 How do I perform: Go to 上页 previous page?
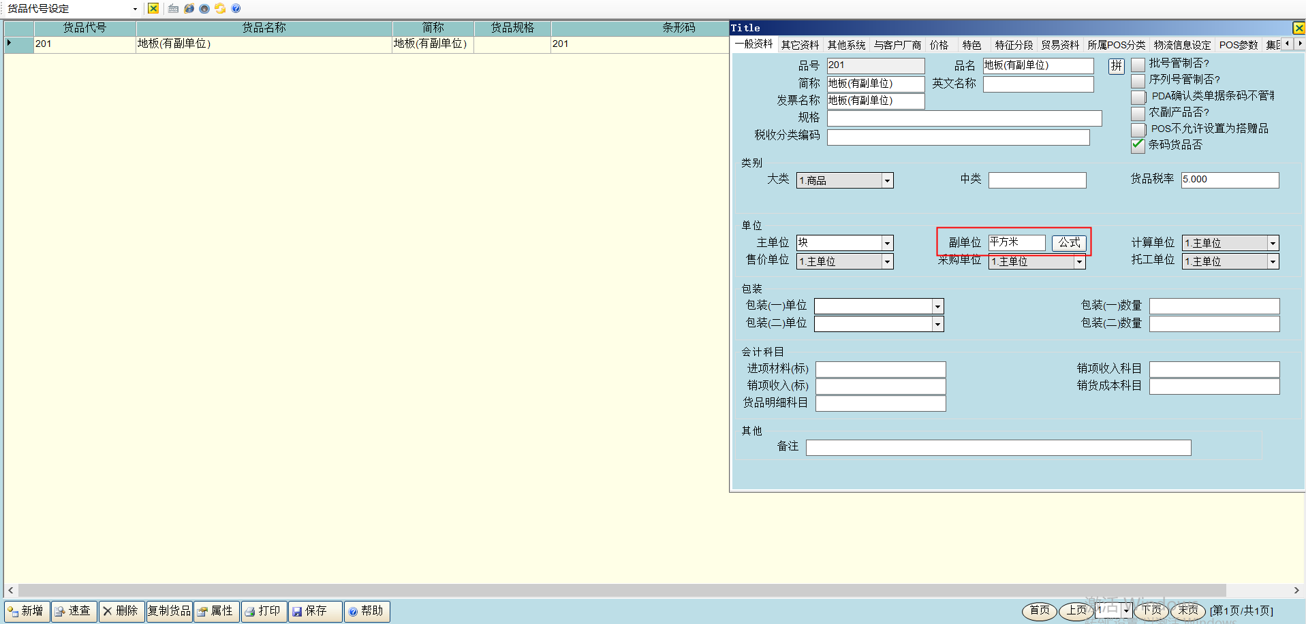click(1076, 610)
